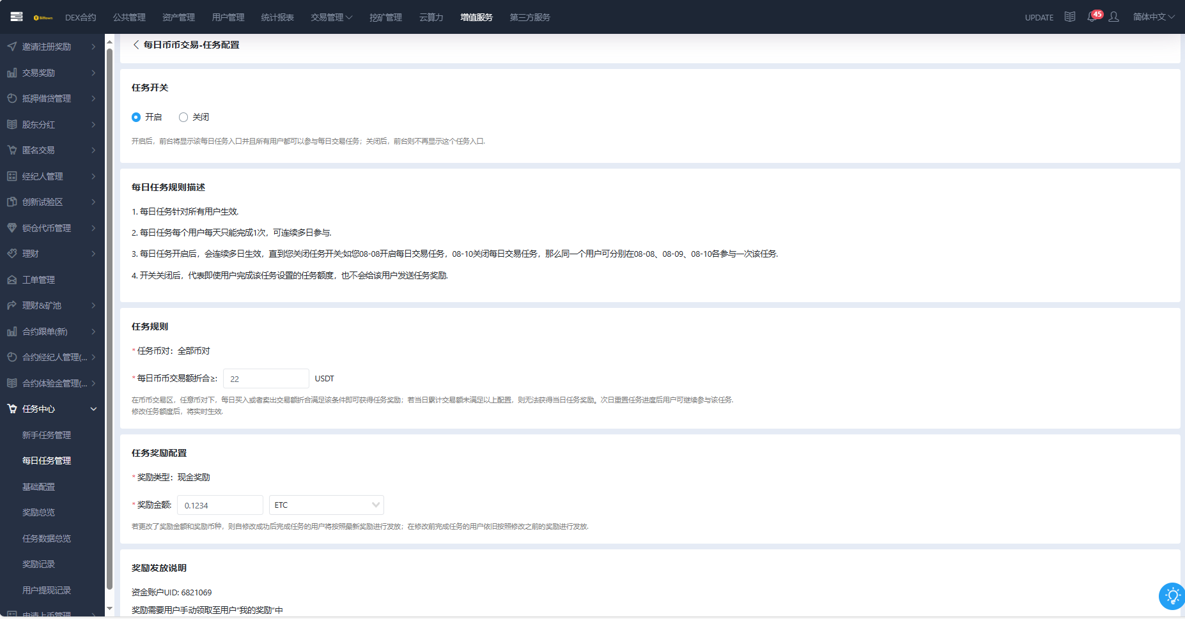Open 基础配置 in sidebar
The image size is (1185, 619).
[x=38, y=487]
